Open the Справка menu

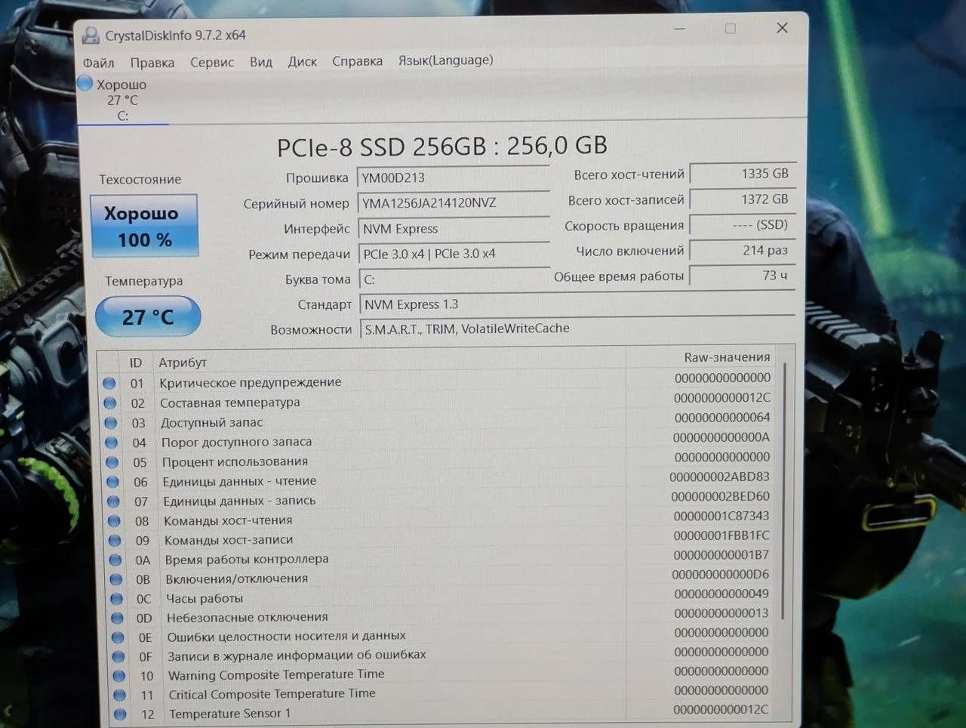(358, 61)
